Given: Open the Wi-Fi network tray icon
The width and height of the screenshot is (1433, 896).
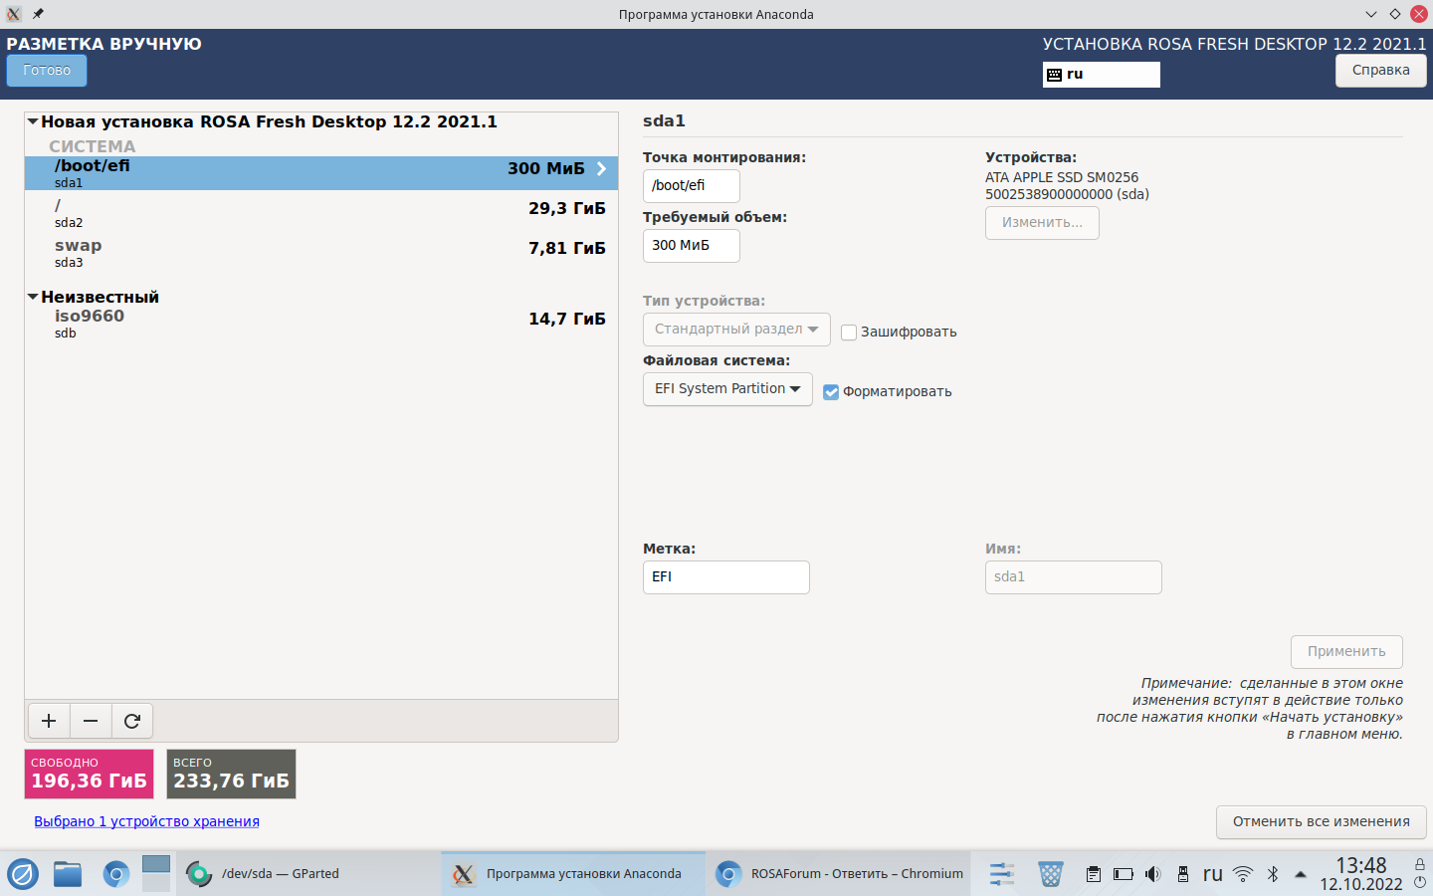Looking at the screenshot, I should tap(1243, 874).
